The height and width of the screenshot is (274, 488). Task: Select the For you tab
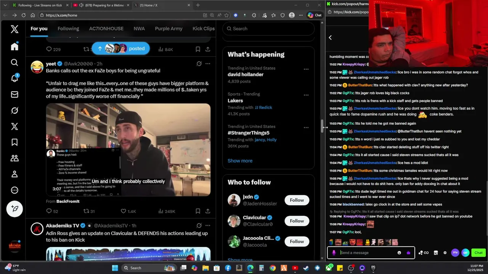[39, 29]
